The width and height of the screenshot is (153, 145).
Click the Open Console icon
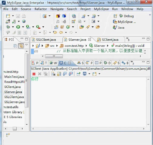[x=95, y=74]
